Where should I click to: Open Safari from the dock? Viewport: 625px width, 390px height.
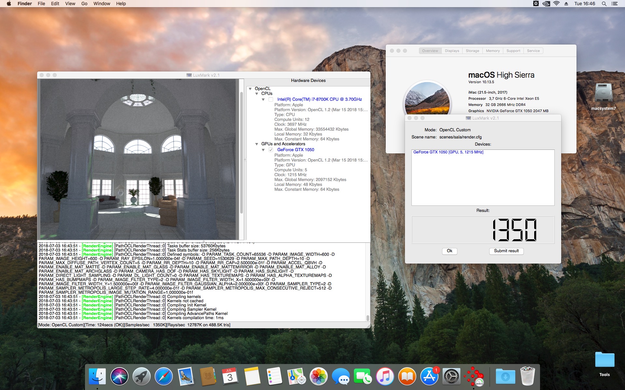tap(163, 377)
